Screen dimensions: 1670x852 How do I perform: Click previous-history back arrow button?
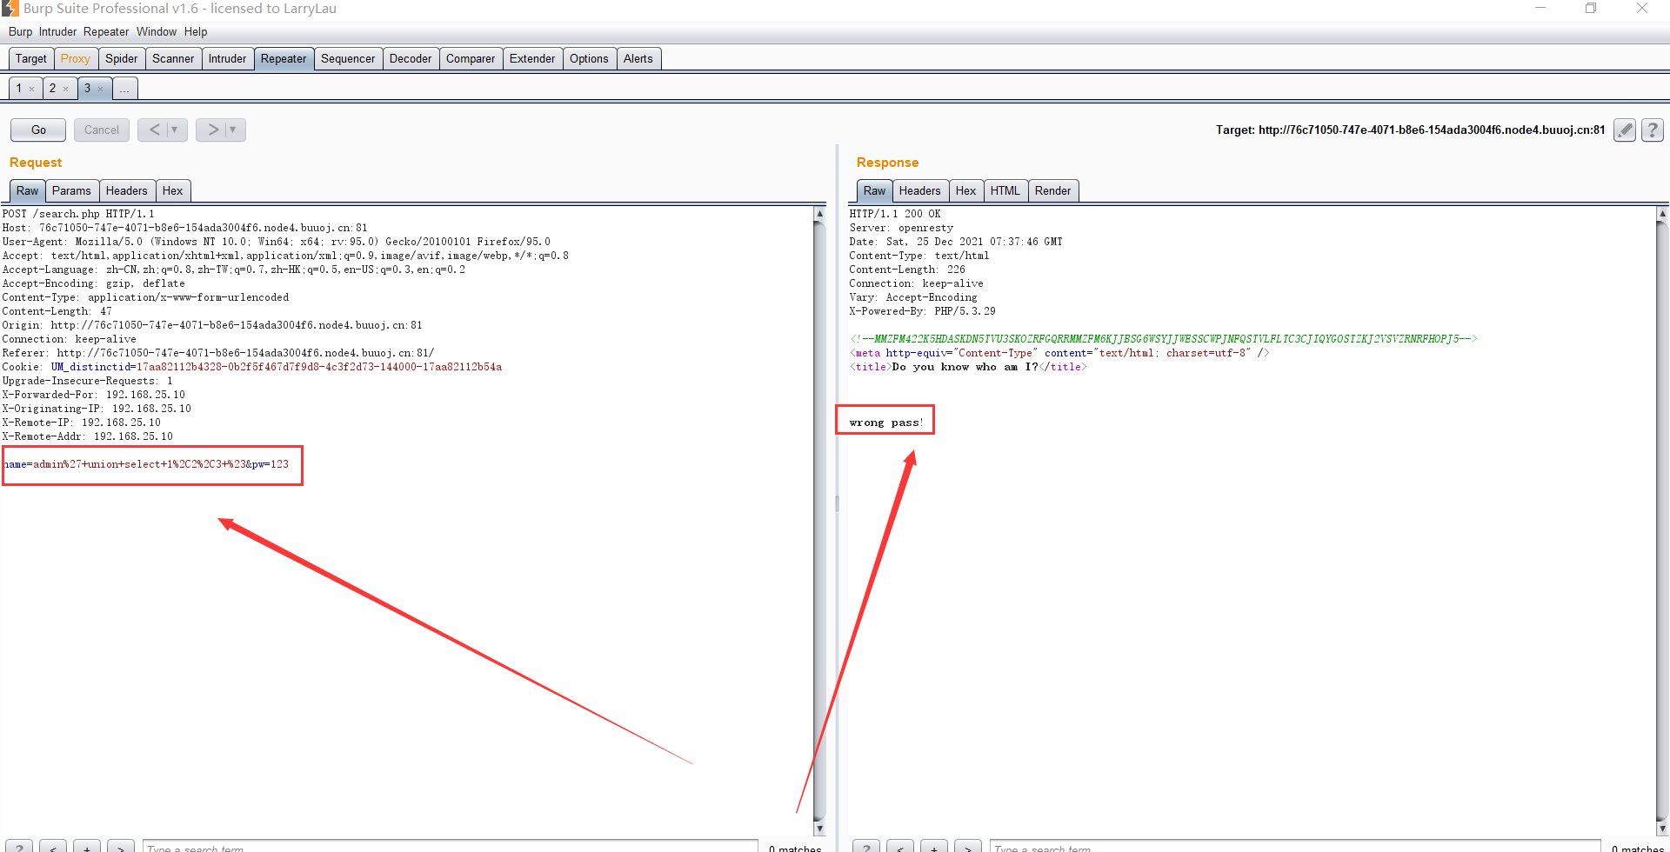click(x=154, y=130)
